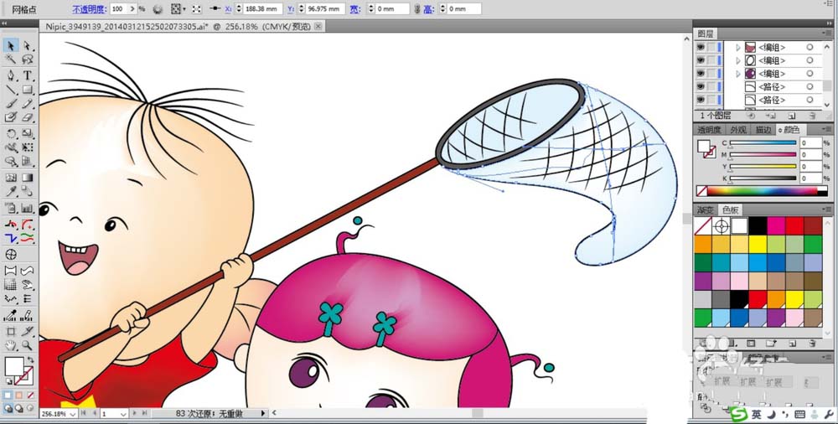Click target circle of first <路径> row
838x424 pixels.
(810, 86)
